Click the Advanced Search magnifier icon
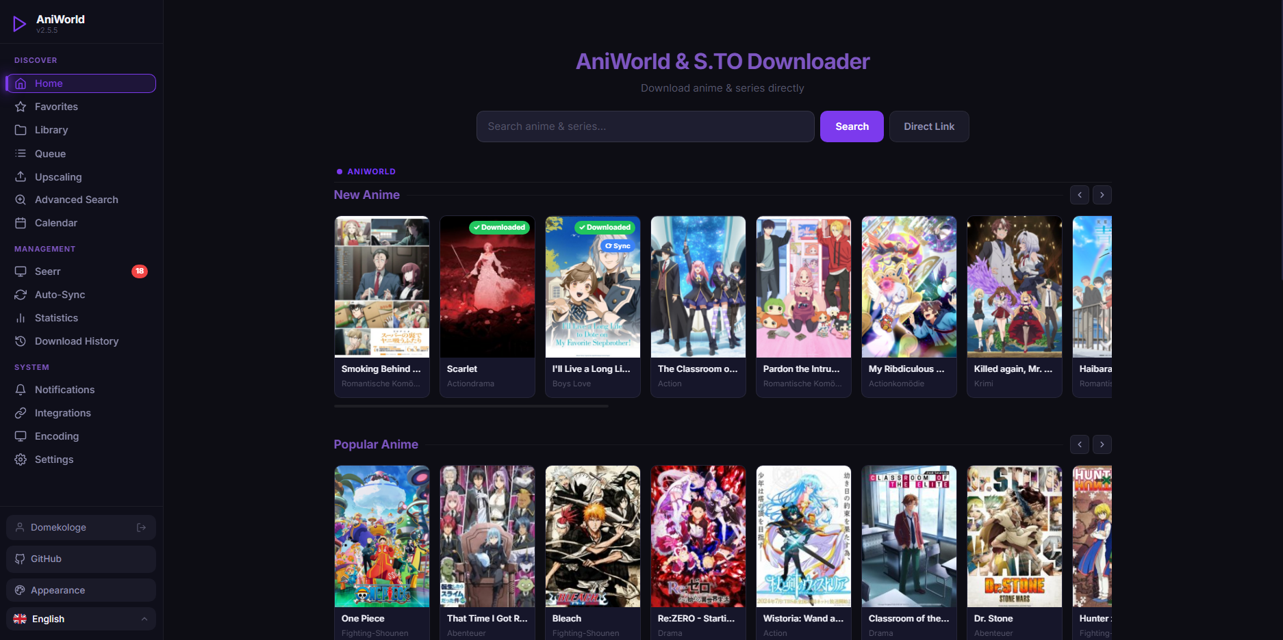 (21, 200)
